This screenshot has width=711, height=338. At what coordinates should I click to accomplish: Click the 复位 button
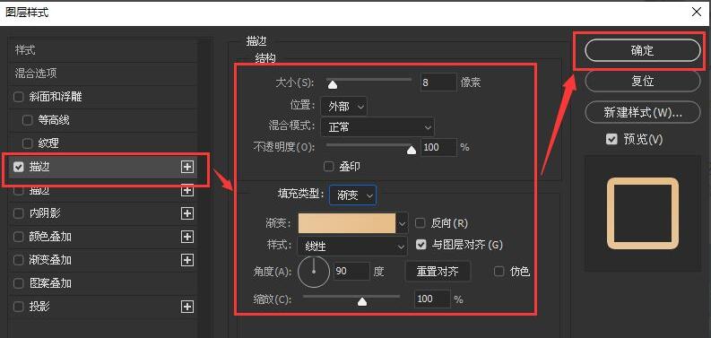(643, 82)
